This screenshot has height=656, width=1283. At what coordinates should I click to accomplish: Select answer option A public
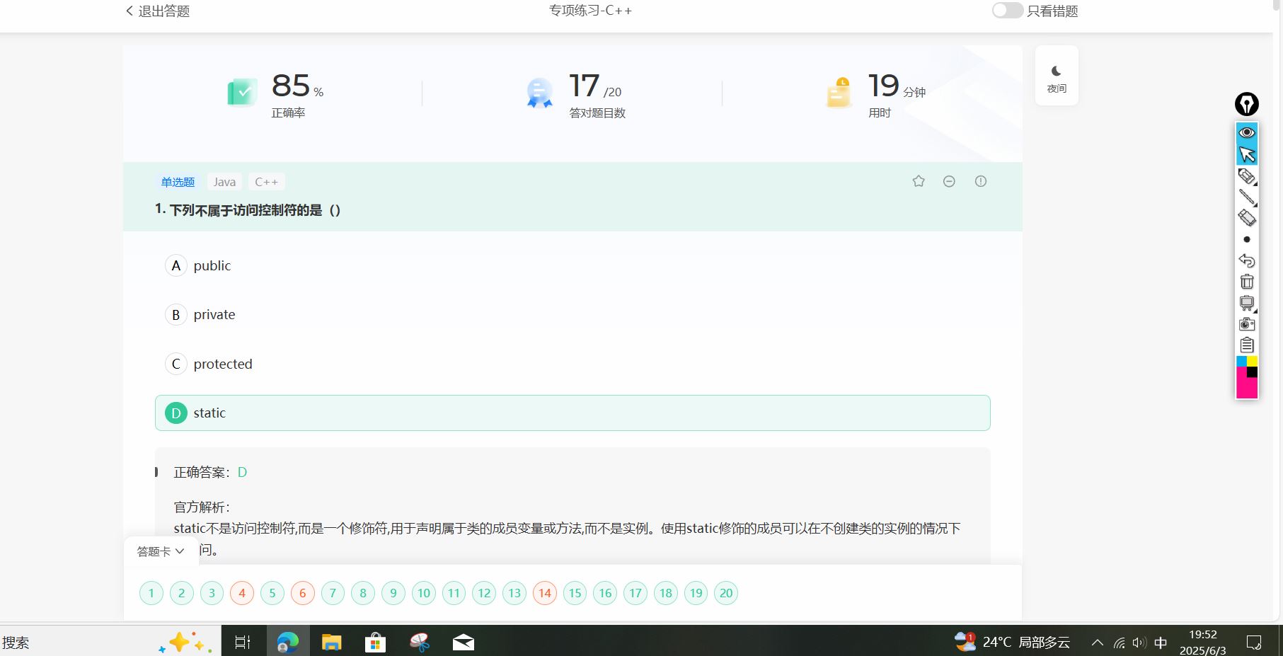(212, 265)
